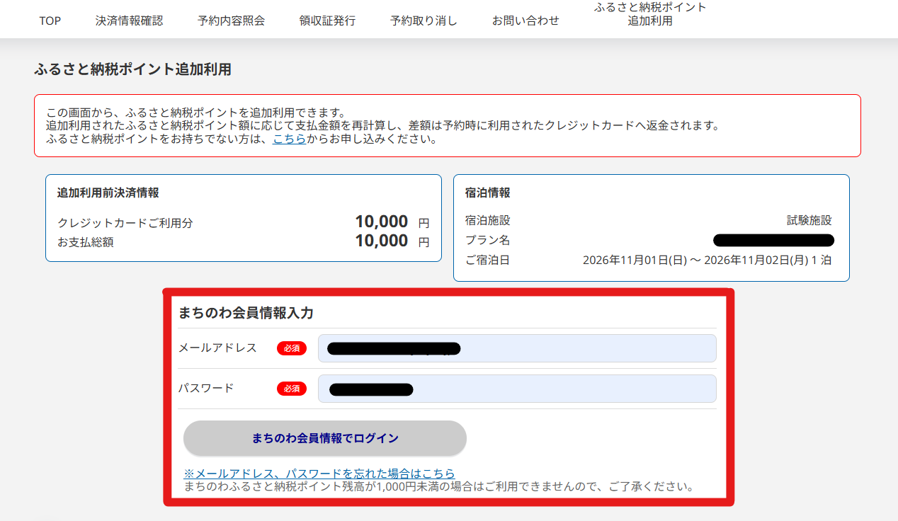Open the 予約取り消し page
898x521 pixels.
[x=424, y=21]
